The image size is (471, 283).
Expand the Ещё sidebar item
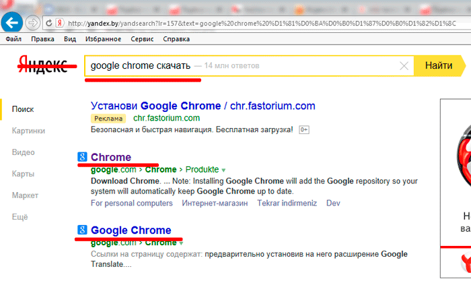tap(20, 217)
